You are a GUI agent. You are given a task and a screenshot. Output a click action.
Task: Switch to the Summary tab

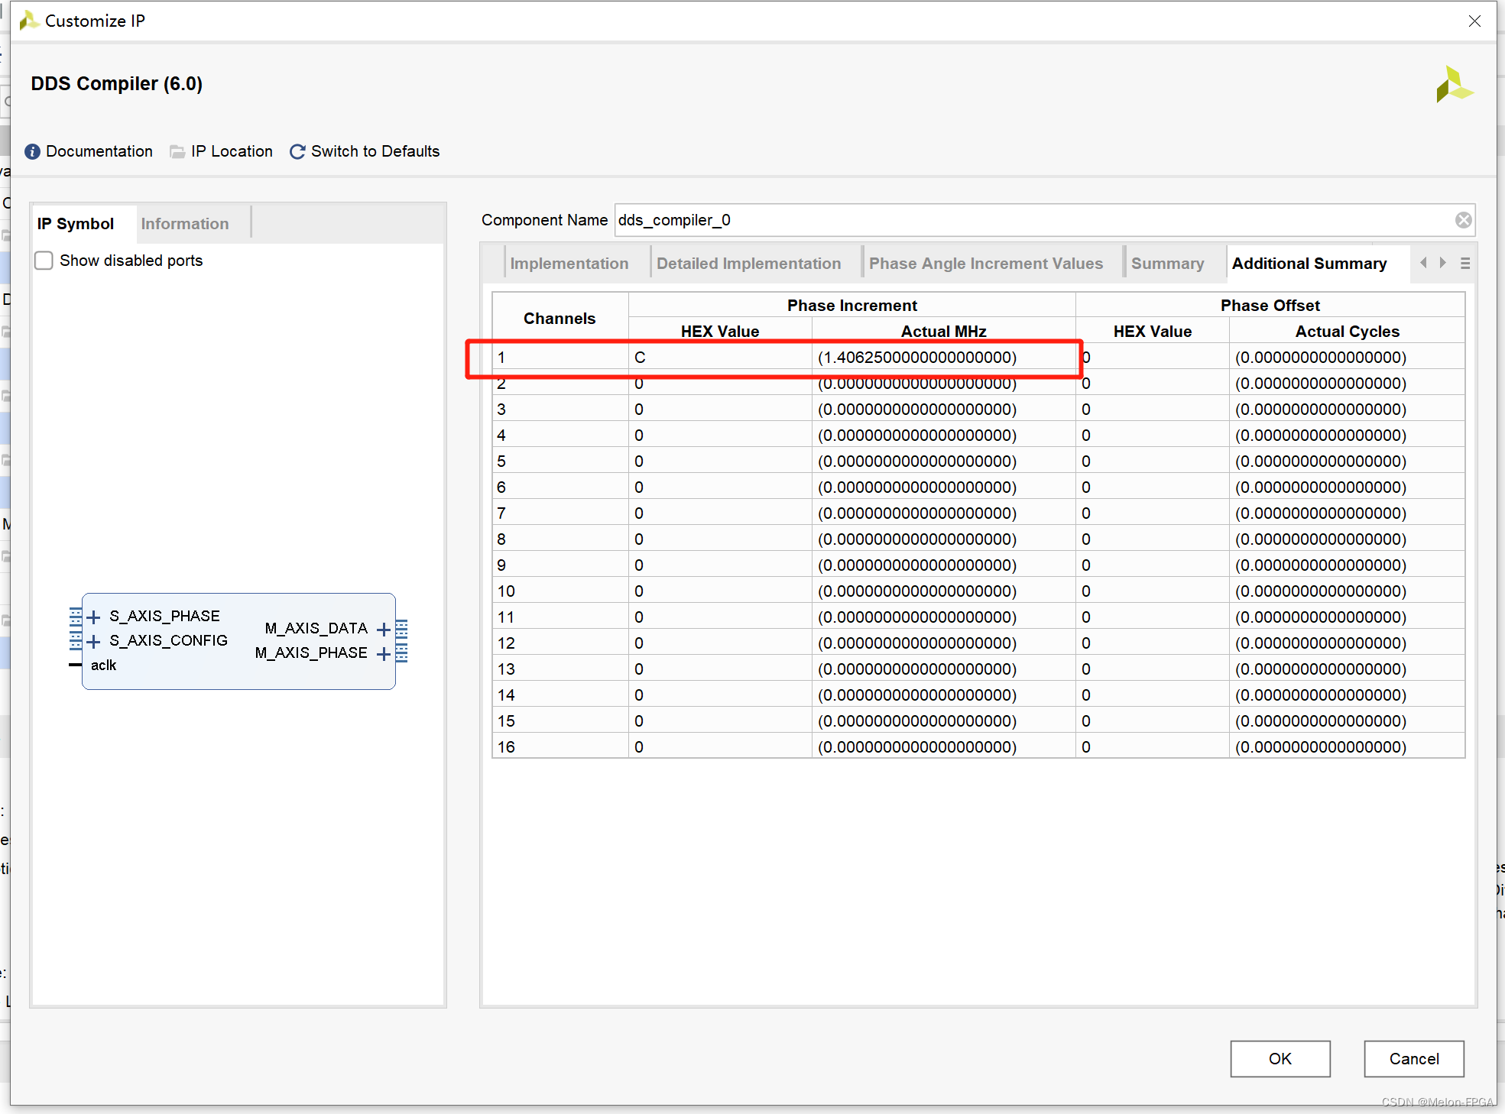click(x=1167, y=263)
